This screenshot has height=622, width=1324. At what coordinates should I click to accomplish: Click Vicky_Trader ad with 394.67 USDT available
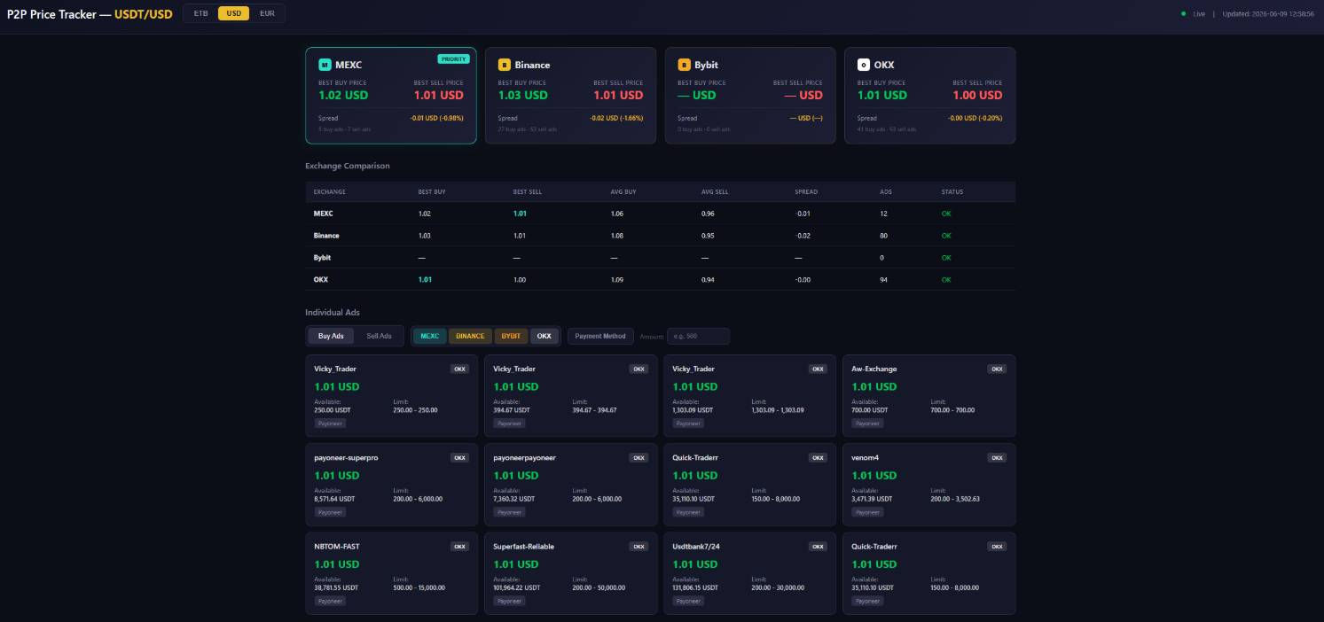click(x=571, y=396)
